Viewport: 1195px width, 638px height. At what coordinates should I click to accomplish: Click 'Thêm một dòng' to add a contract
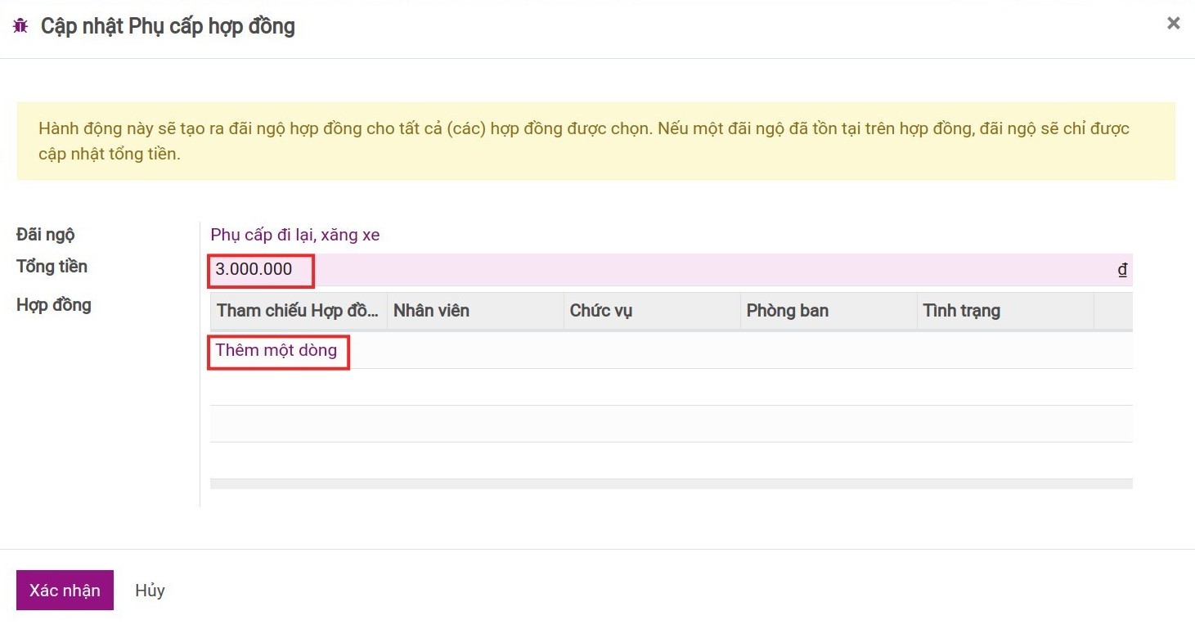(276, 350)
